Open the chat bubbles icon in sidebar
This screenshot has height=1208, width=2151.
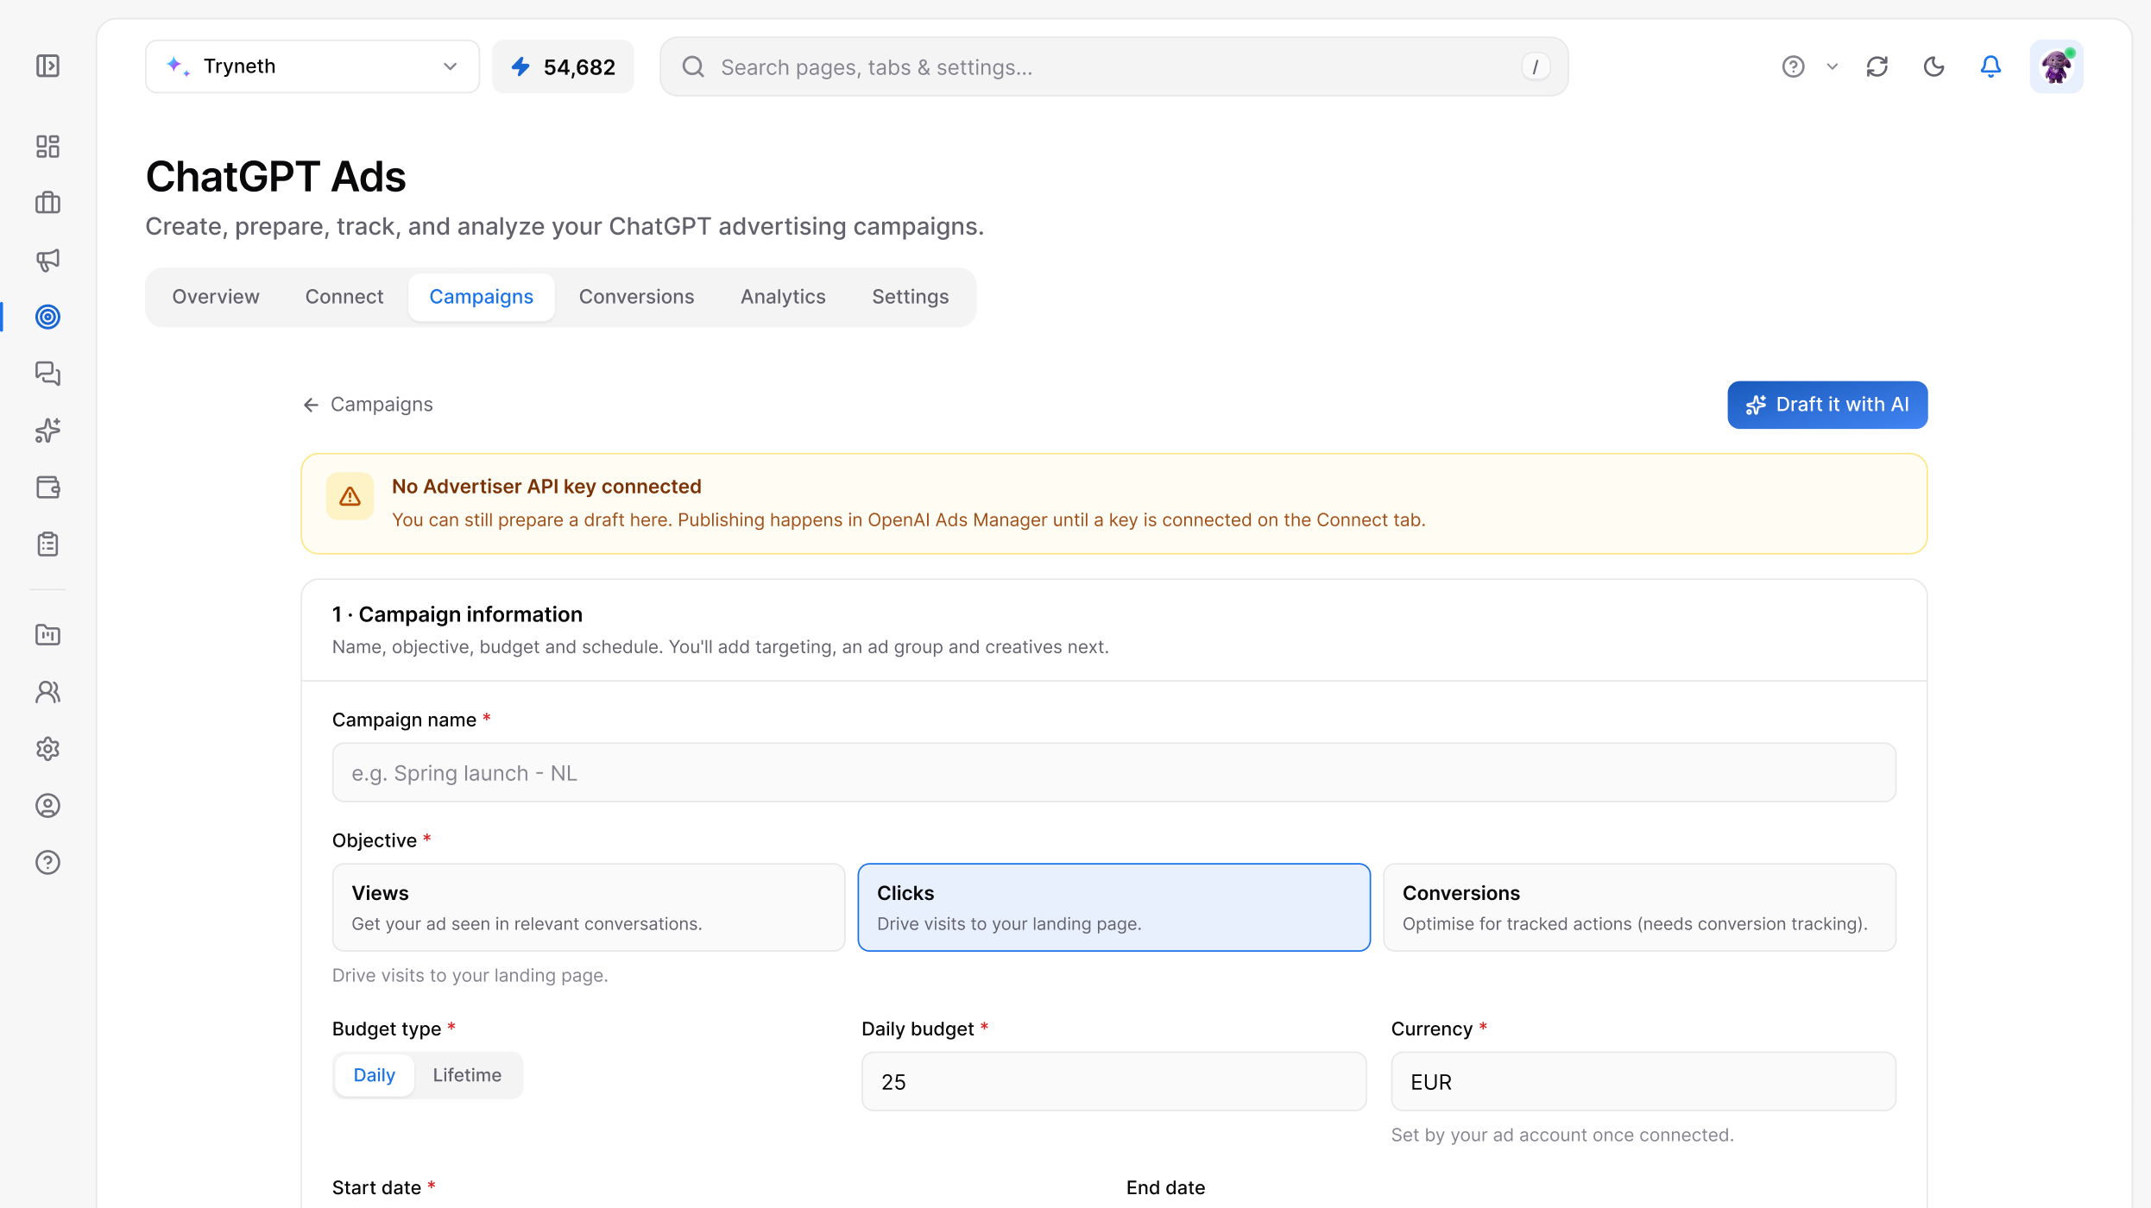47,374
